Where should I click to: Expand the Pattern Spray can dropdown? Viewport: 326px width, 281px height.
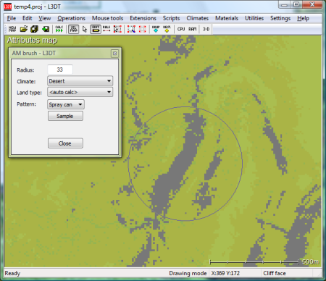pyautogui.click(x=66, y=104)
